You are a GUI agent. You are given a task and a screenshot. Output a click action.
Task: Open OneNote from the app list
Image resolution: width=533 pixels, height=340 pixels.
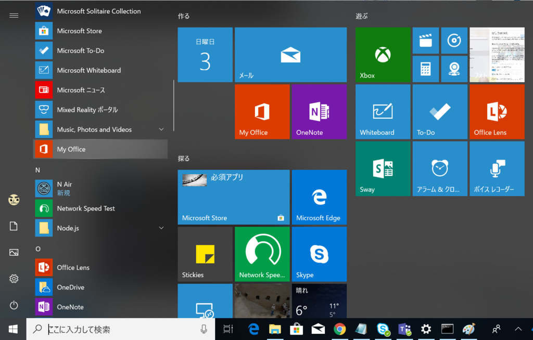(100, 307)
